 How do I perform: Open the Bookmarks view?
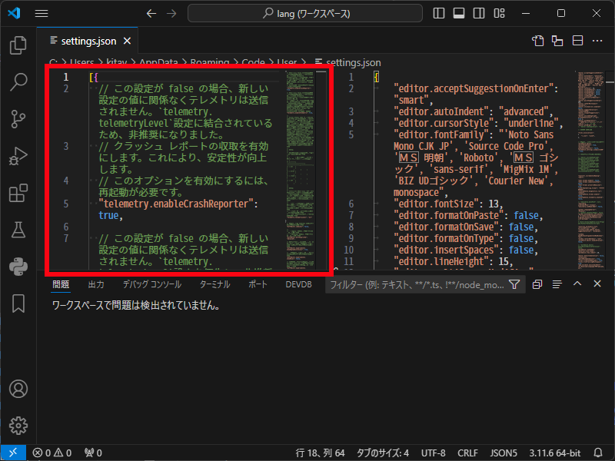[x=18, y=303]
